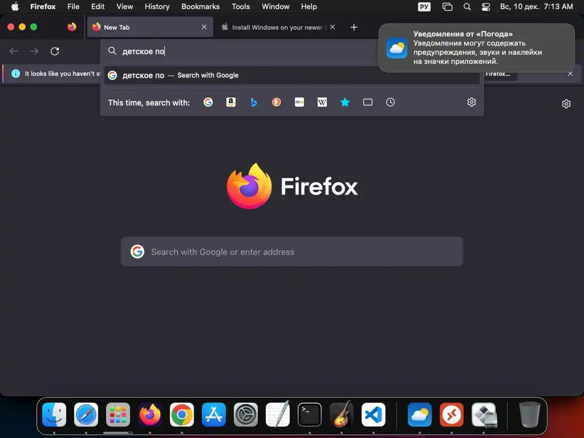Launch Safari from the Dock
Image resolution: width=584 pixels, height=438 pixels.
click(x=86, y=415)
